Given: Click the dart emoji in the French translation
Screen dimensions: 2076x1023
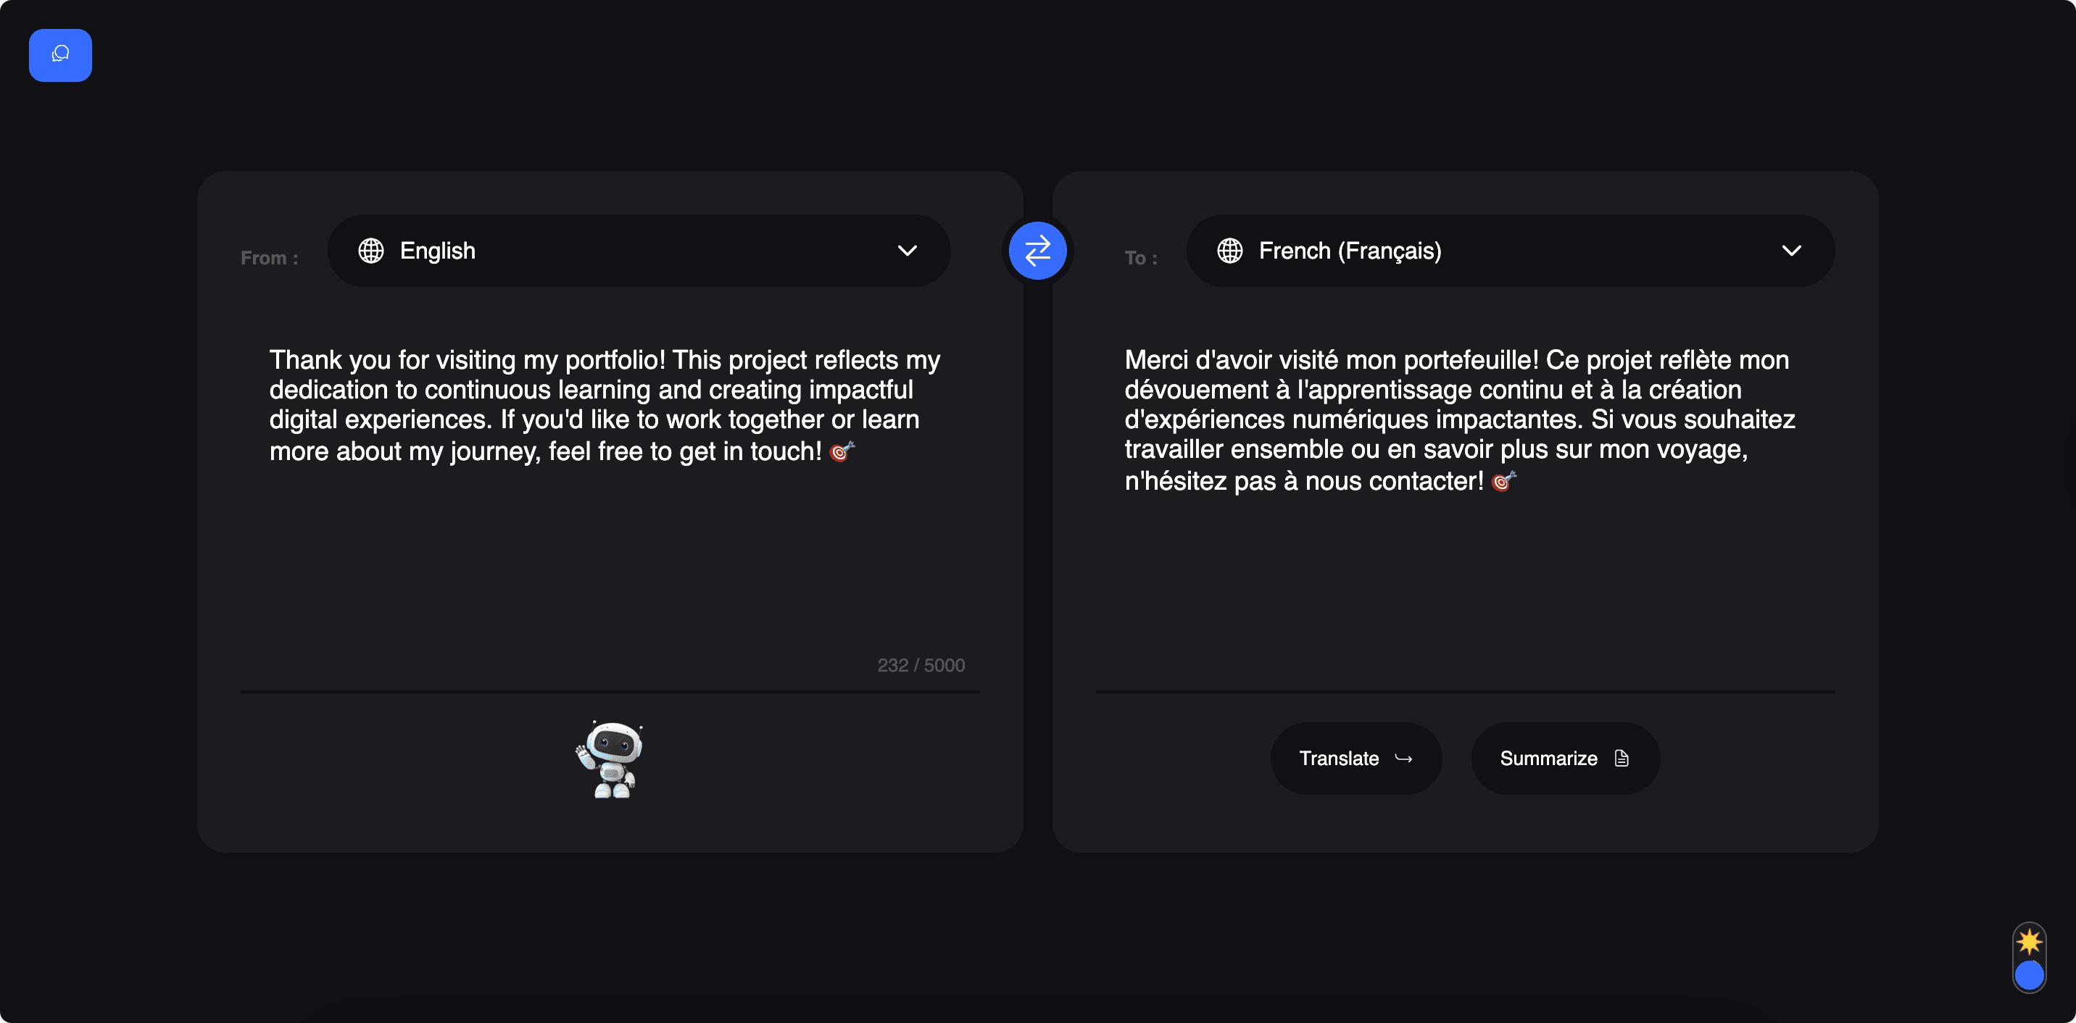Looking at the screenshot, I should click(x=1503, y=481).
